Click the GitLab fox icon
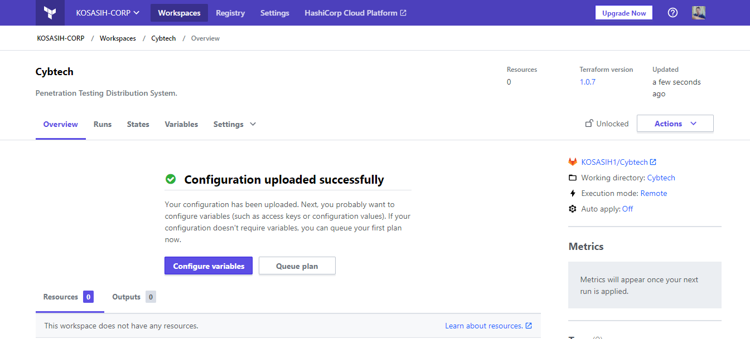 point(573,162)
